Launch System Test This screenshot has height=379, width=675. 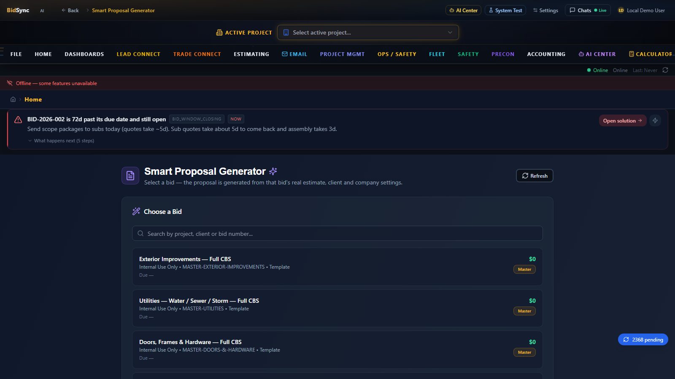point(505,10)
